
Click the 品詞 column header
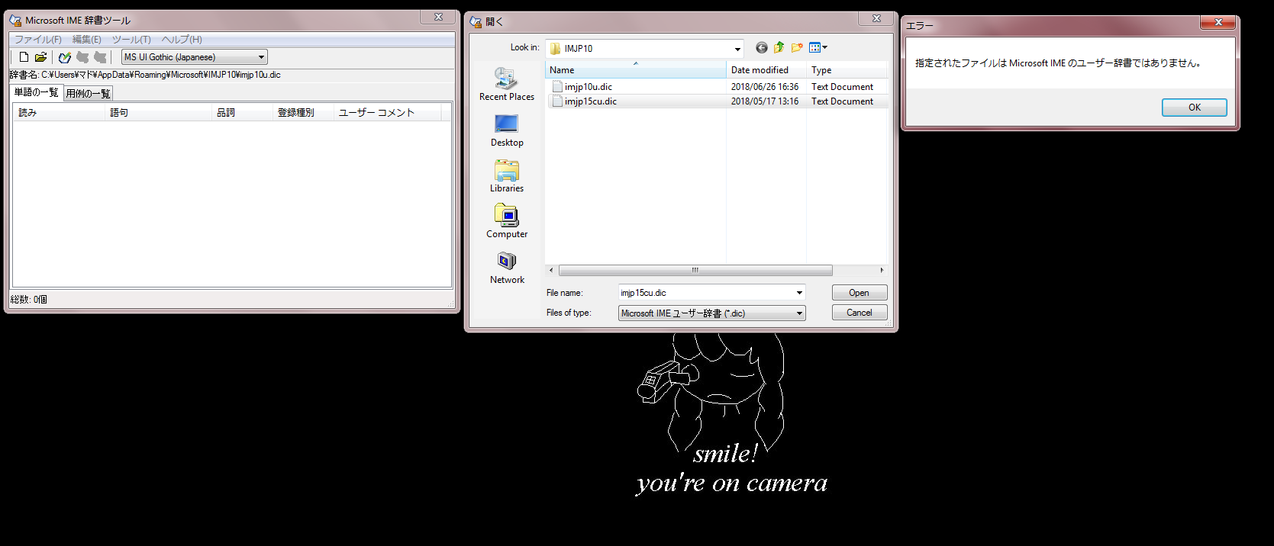[242, 113]
